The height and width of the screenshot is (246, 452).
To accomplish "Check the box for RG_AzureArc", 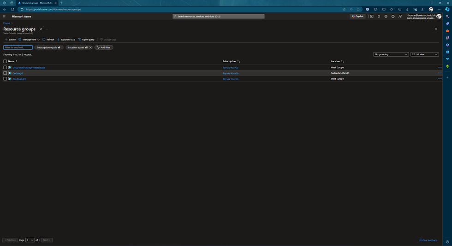I will pyautogui.click(x=5, y=79).
